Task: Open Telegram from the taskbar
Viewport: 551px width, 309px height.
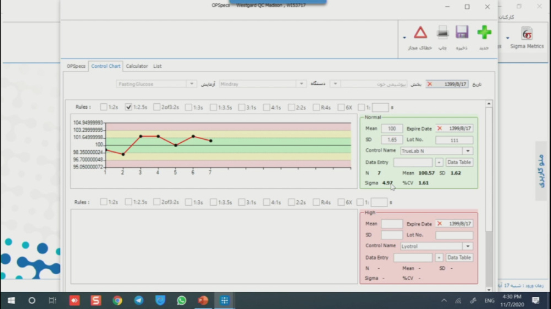Action: [x=139, y=300]
